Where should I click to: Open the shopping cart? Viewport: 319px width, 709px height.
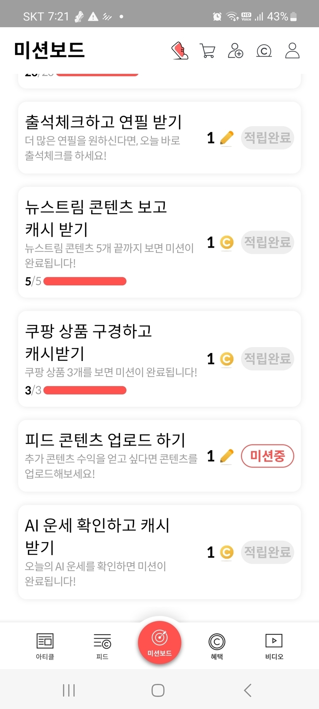(x=208, y=51)
